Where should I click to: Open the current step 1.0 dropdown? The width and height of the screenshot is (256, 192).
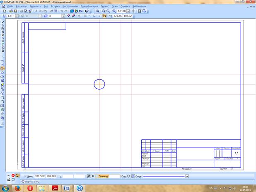point(17,16)
